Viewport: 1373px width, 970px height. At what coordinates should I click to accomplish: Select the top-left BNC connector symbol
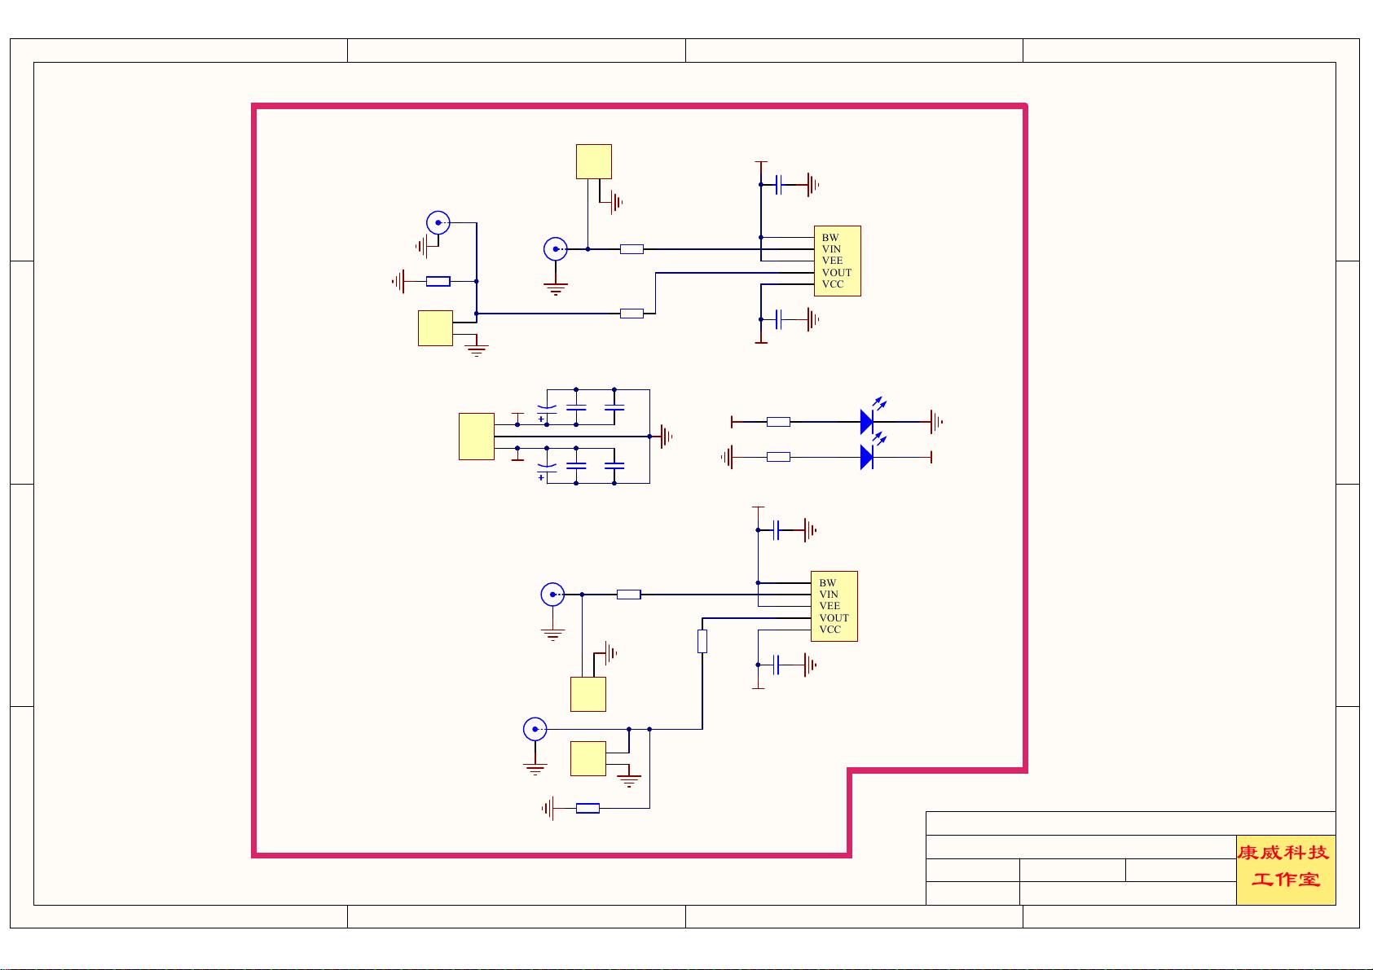coord(438,222)
